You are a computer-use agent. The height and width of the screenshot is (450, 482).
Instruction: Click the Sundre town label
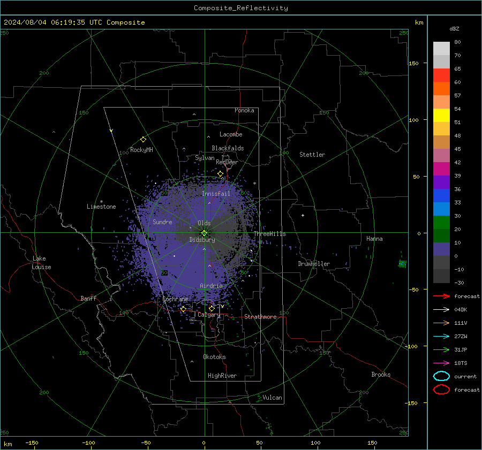click(162, 222)
